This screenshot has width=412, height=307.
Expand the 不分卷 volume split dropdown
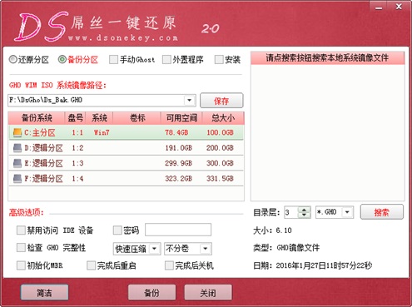[206, 249]
